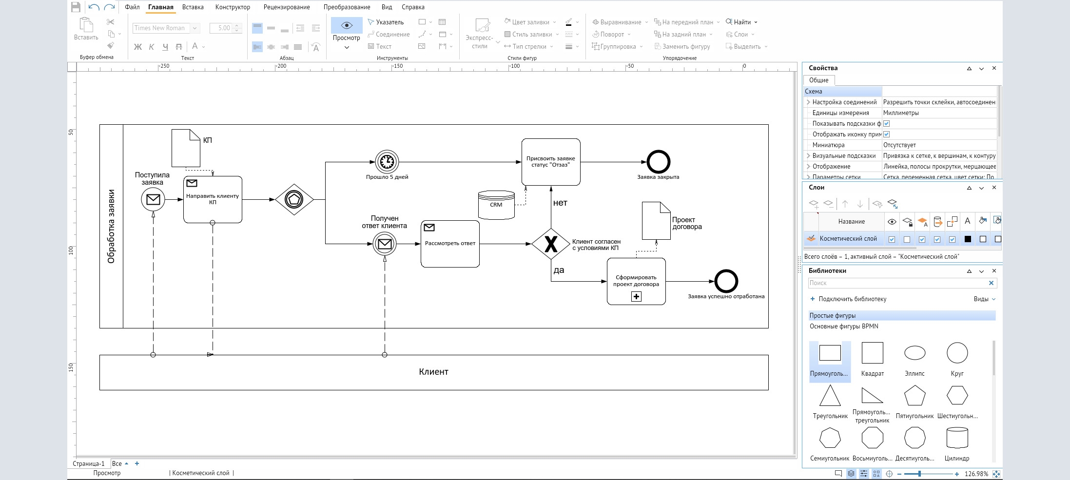Image resolution: width=1070 pixels, height=480 pixels.
Task: Center-align paragraph text horizontally
Action: tap(271, 47)
